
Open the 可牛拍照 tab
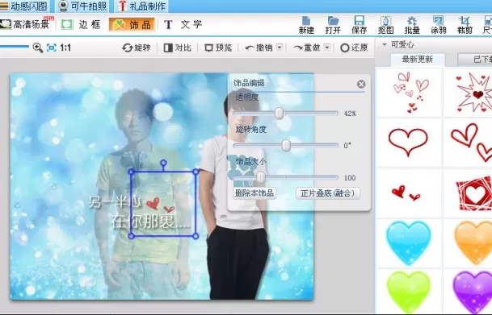pos(83,6)
